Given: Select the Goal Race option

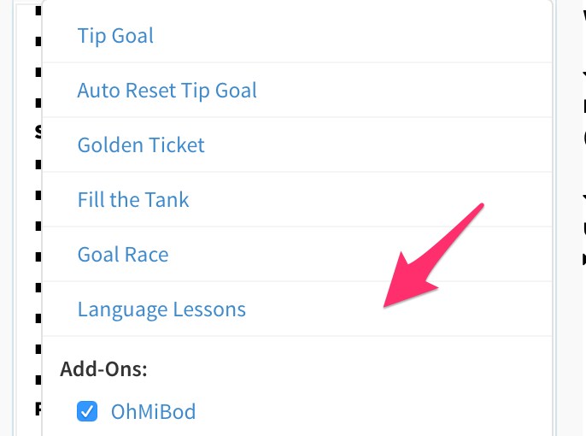Looking at the screenshot, I should tap(123, 255).
